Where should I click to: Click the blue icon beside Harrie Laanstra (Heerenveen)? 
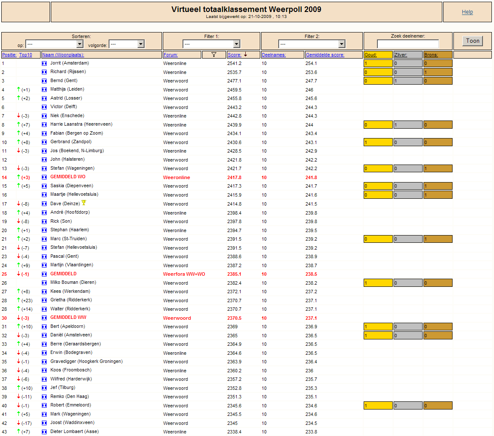[44, 125]
